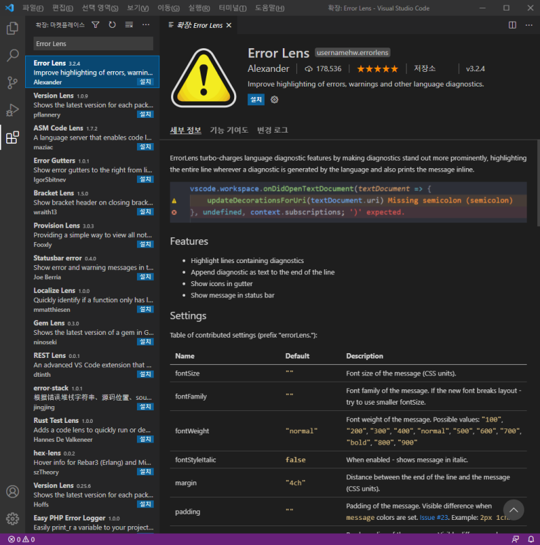
Task: Click the feedback icon in status bar
Action: point(516,539)
